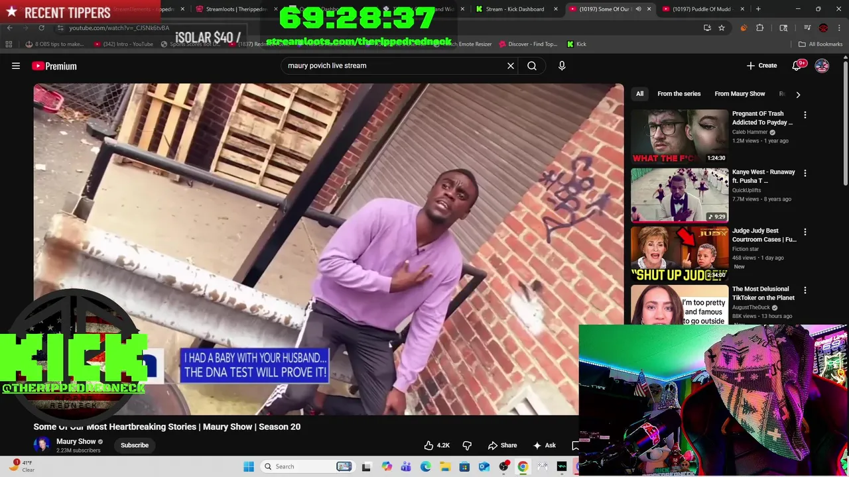Screen dimensions: 849x477
Task: Open the YouTube account avatar menu
Action: click(822, 66)
